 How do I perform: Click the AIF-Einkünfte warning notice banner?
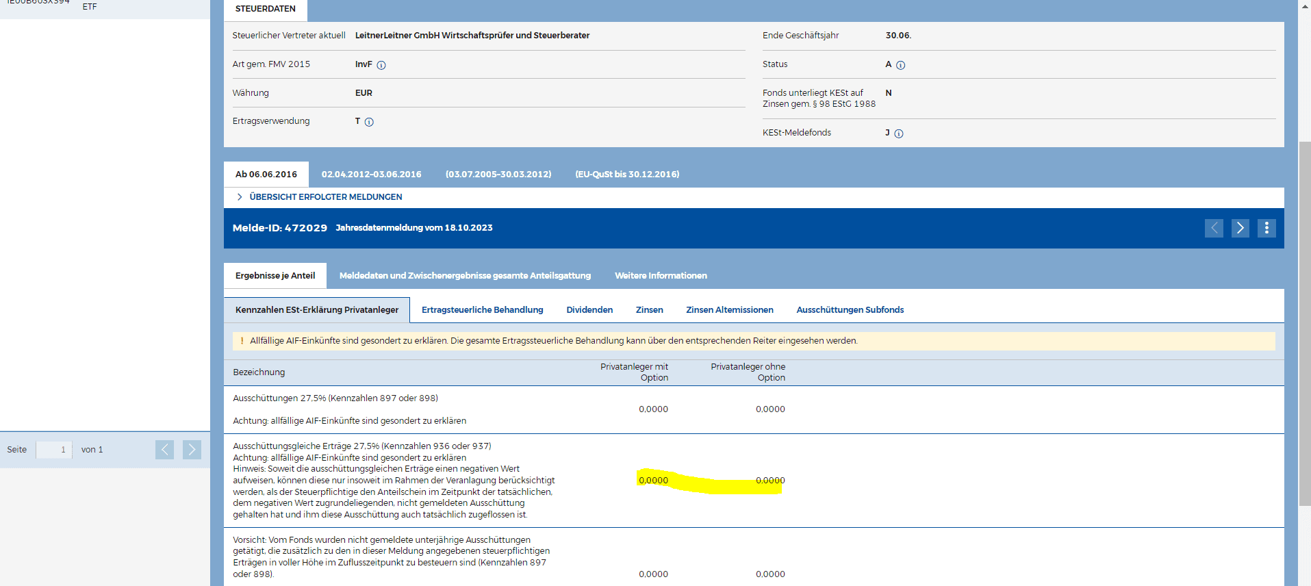tap(754, 341)
